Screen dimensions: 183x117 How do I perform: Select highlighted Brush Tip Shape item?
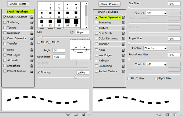(20, 12)
